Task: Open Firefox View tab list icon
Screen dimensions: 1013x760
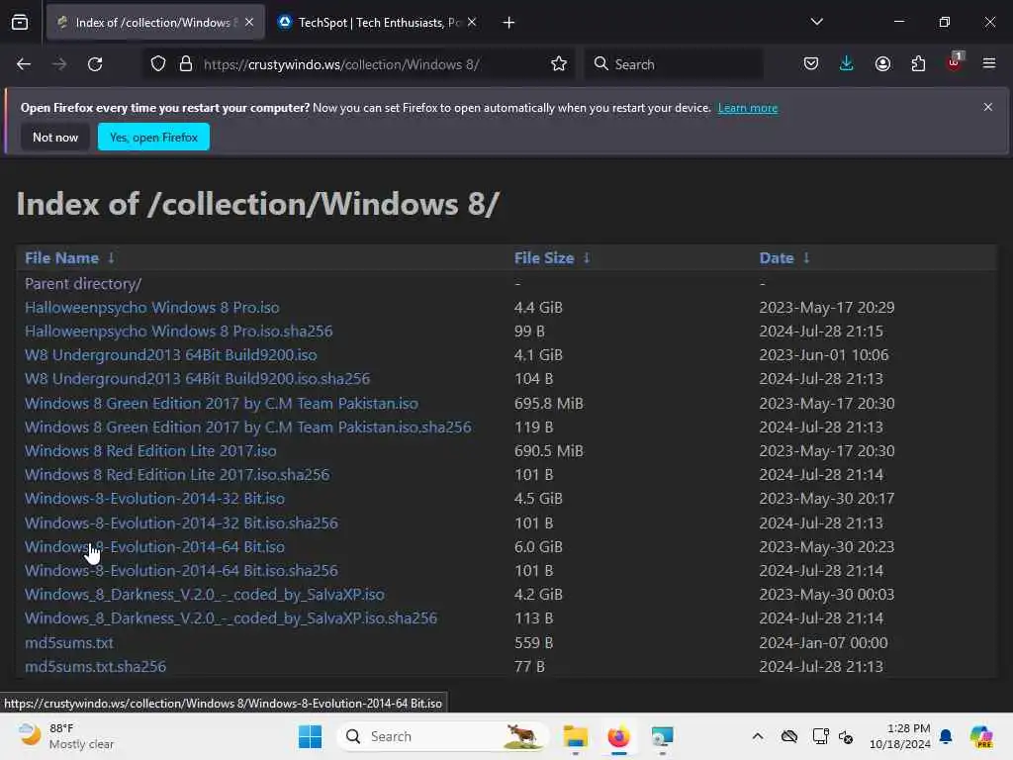Action: pyautogui.click(x=20, y=23)
